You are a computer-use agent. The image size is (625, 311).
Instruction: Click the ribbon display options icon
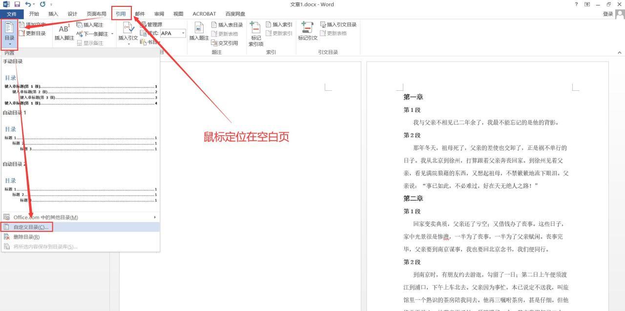[587, 4]
